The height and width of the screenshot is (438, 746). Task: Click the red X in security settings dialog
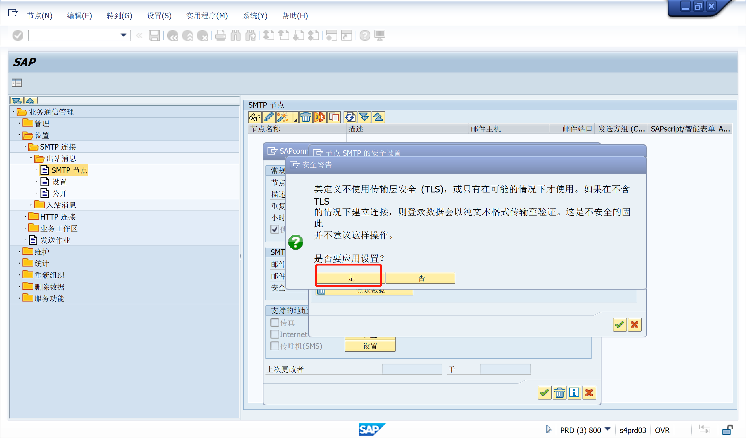[x=635, y=325]
